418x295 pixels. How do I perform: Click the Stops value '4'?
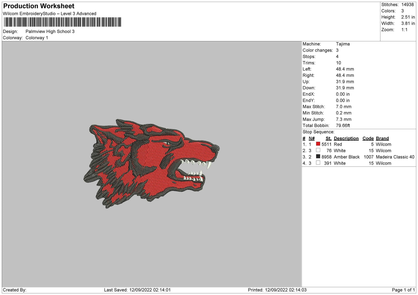tap(337, 57)
